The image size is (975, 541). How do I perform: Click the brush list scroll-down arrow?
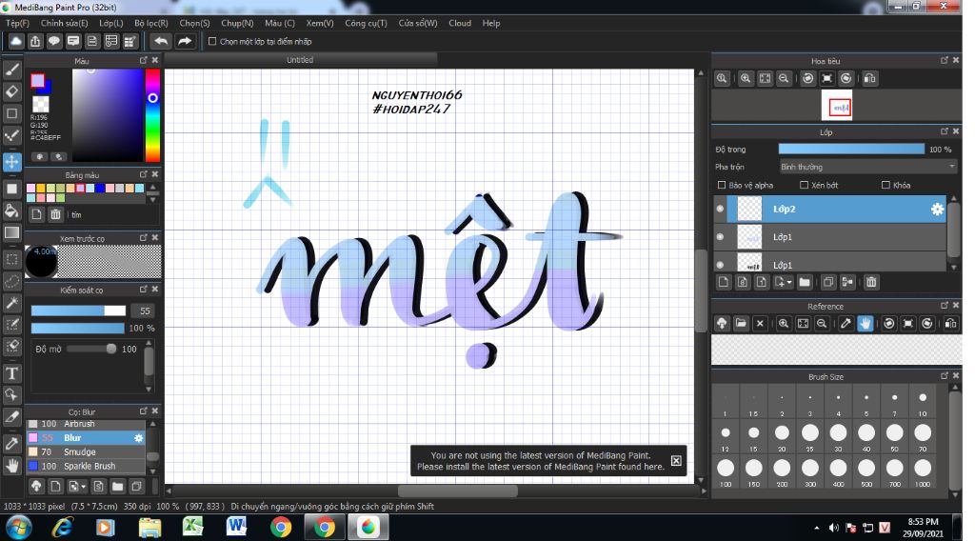152,471
